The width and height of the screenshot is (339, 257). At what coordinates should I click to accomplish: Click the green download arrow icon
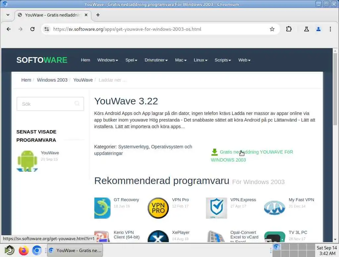pyautogui.click(x=215, y=152)
